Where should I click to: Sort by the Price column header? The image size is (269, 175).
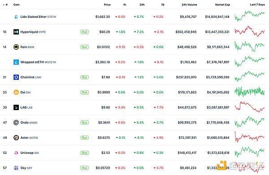coord(107,4)
